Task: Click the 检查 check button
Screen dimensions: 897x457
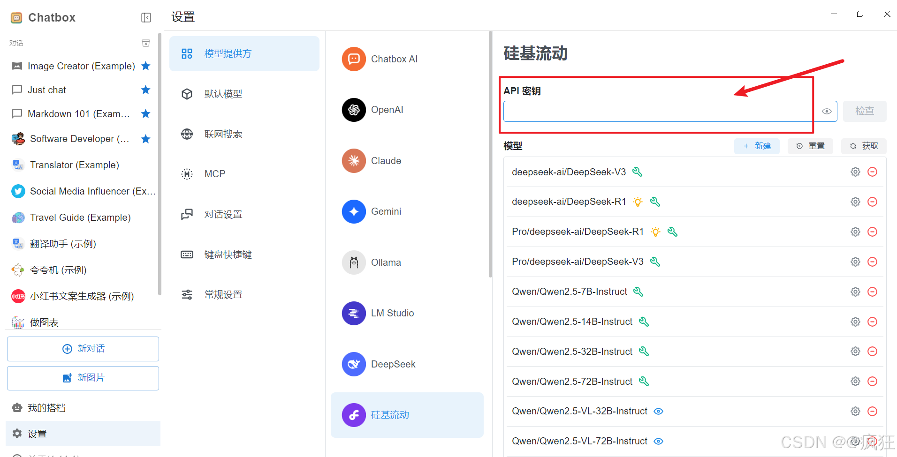Action: (x=865, y=111)
